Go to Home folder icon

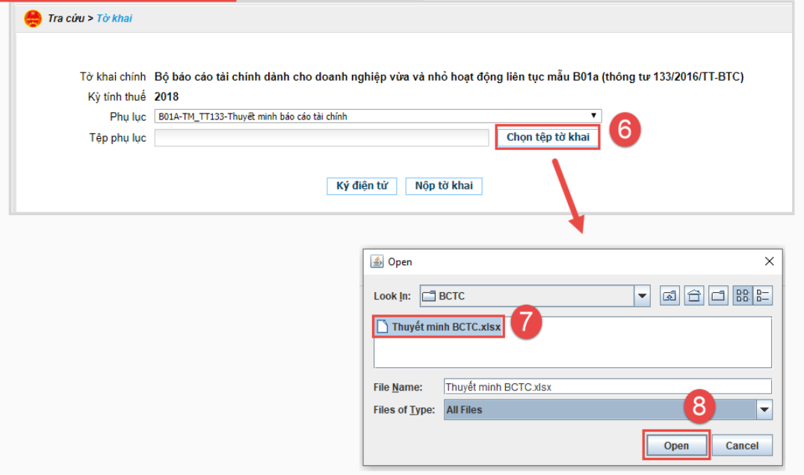[x=694, y=297]
